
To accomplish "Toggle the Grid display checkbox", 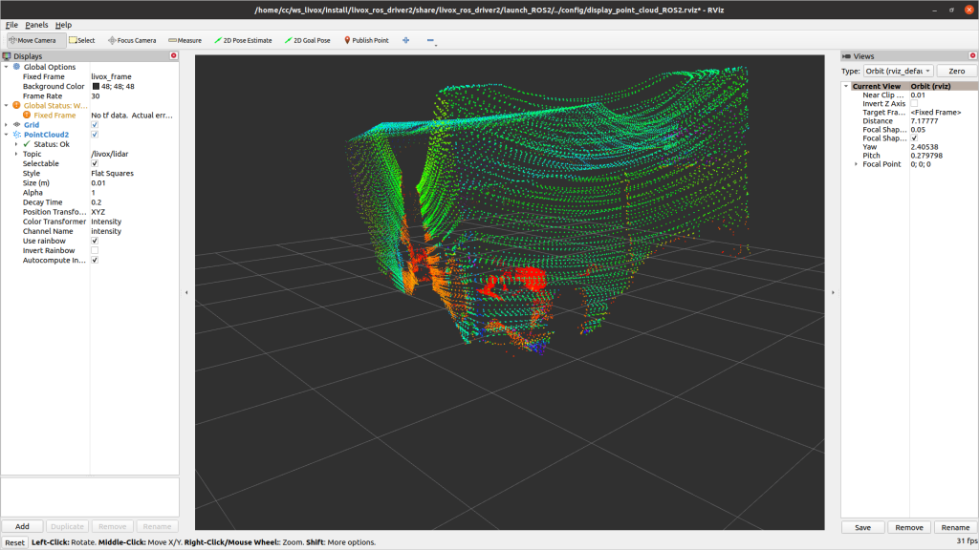I will tap(95, 125).
